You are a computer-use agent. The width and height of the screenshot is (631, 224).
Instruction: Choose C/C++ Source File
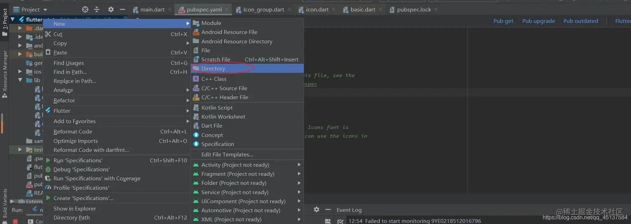[x=247, y=88]
